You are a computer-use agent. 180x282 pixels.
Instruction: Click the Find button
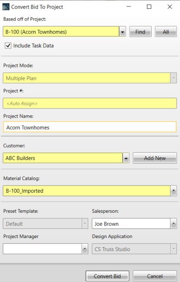click(x=140, y=32)
